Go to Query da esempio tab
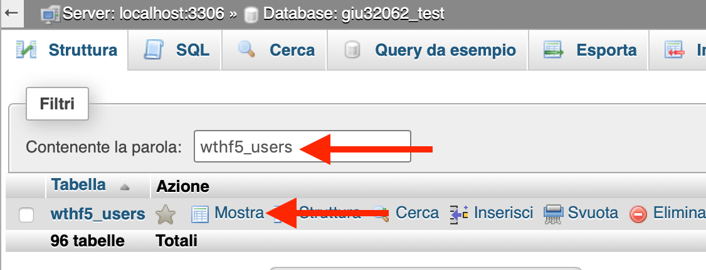 pyautogui.click(x=428, y=50)
